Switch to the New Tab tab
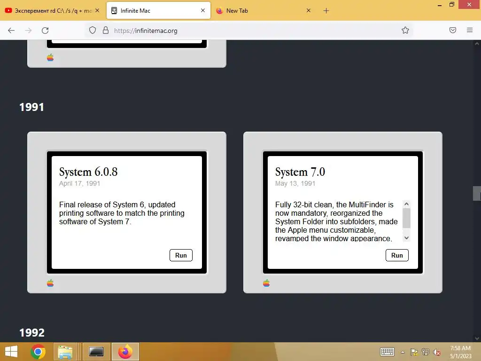The width and height of the screenshot is (481, 361). pyautogui.click(x=264, y=10)
